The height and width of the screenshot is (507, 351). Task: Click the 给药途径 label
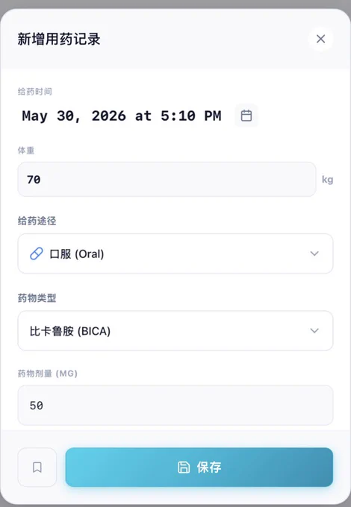[x=37, y=221]
